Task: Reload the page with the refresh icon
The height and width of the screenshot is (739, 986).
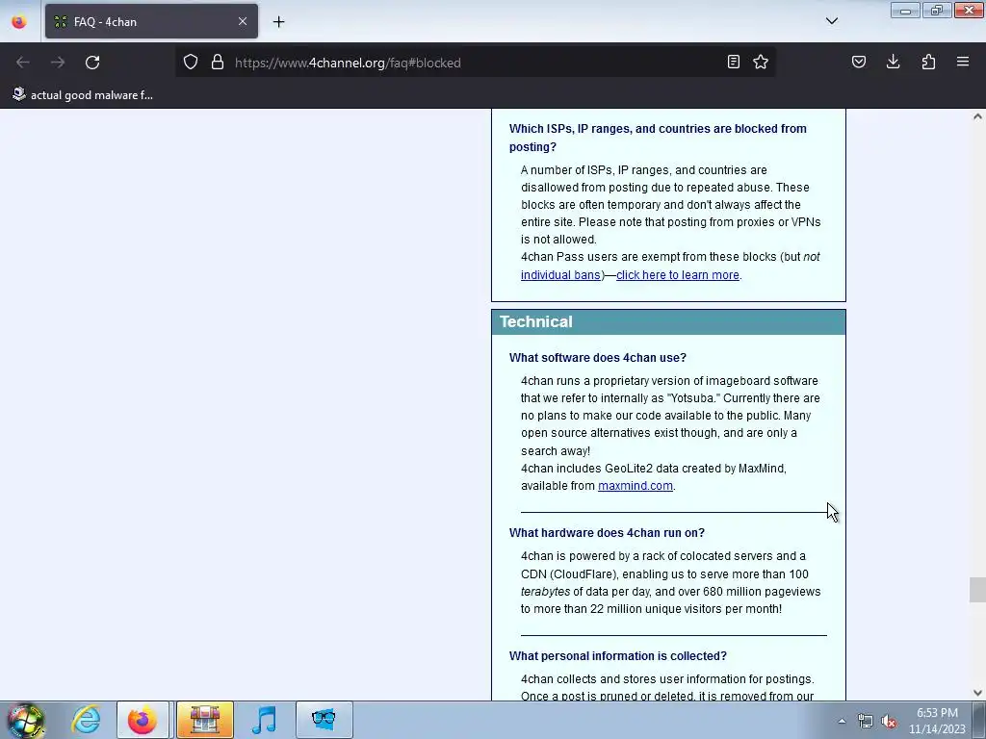Action: [x=92, y=63]
